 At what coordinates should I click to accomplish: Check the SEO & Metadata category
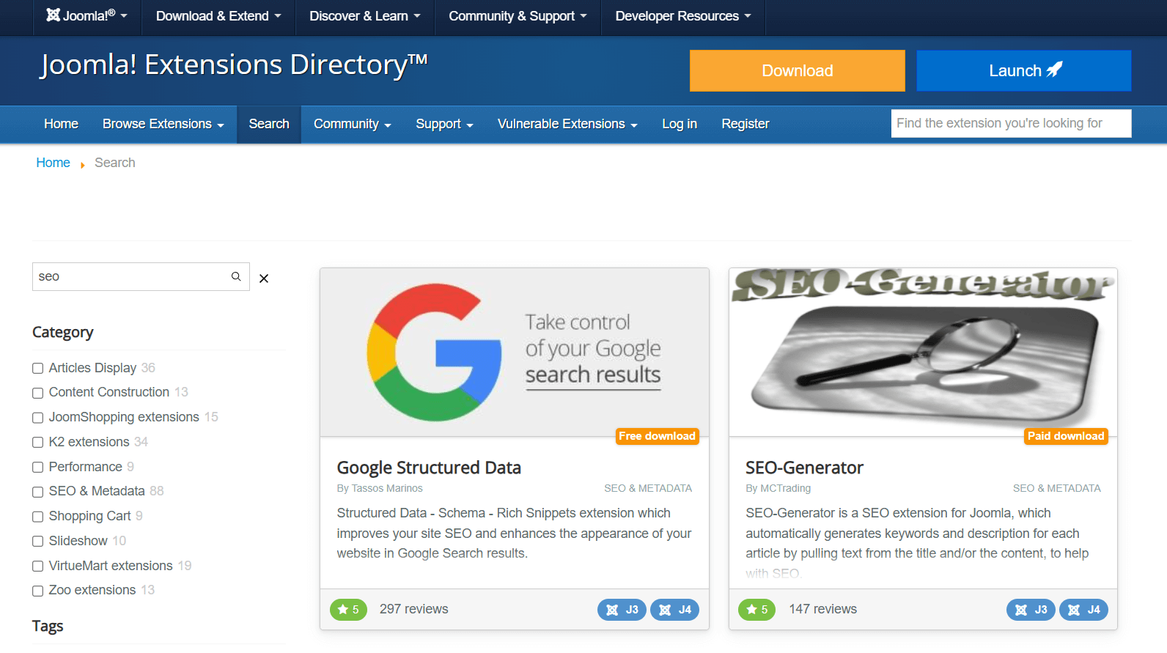38,492
